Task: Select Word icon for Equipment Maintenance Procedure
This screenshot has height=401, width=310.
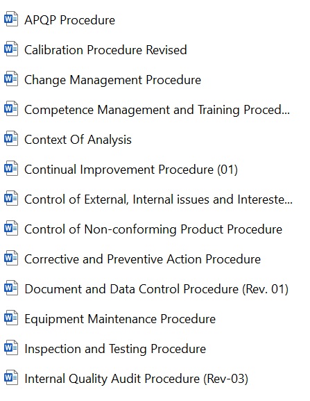Action: (x=11, y=318)
